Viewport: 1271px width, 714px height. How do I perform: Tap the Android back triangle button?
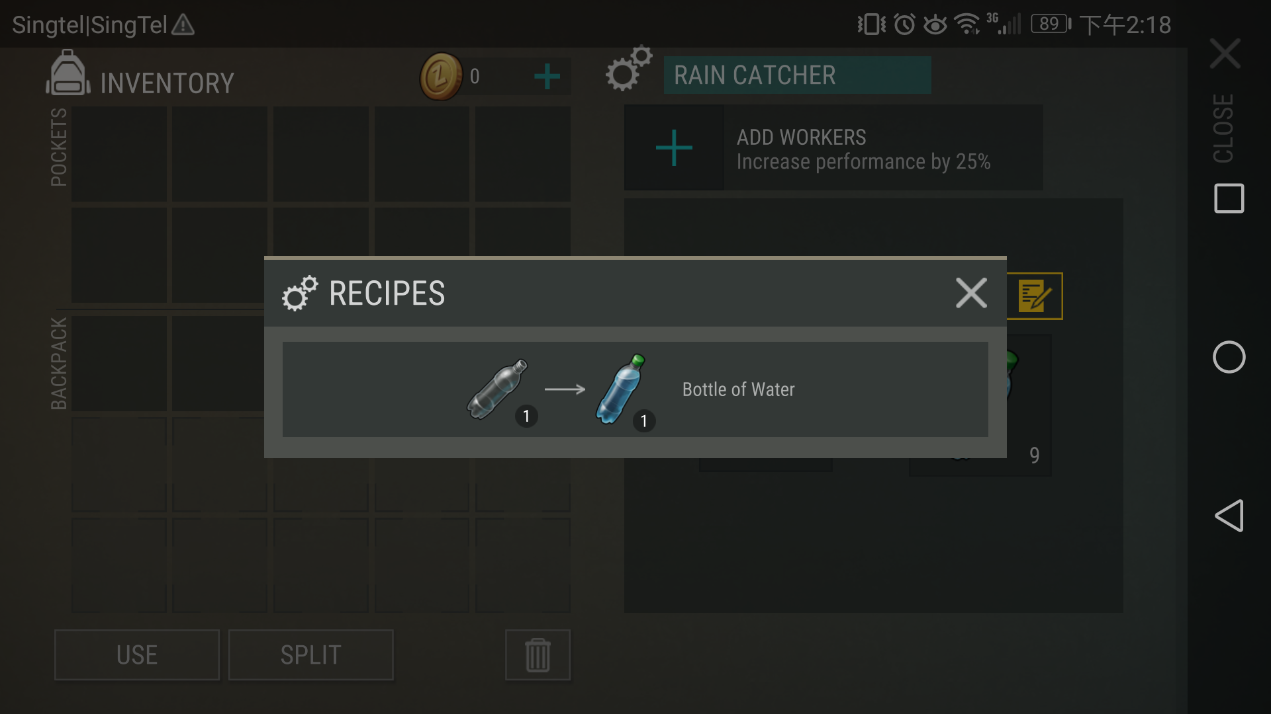(x=1229, y=516)
